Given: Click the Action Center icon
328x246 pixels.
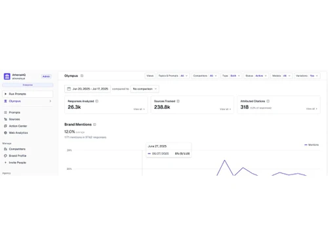Looking at the screenshot, I should [x=5, y=126].
